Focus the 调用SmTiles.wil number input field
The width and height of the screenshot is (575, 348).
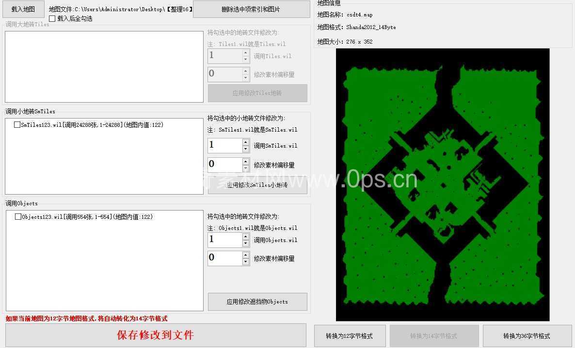coord(224,145)
